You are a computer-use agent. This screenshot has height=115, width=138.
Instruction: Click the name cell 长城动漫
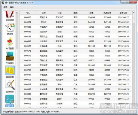pos(43,89)
